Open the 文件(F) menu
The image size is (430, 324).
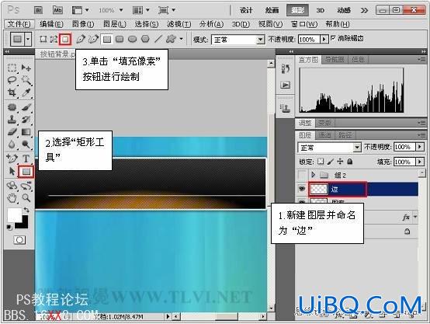pos(19,24)
